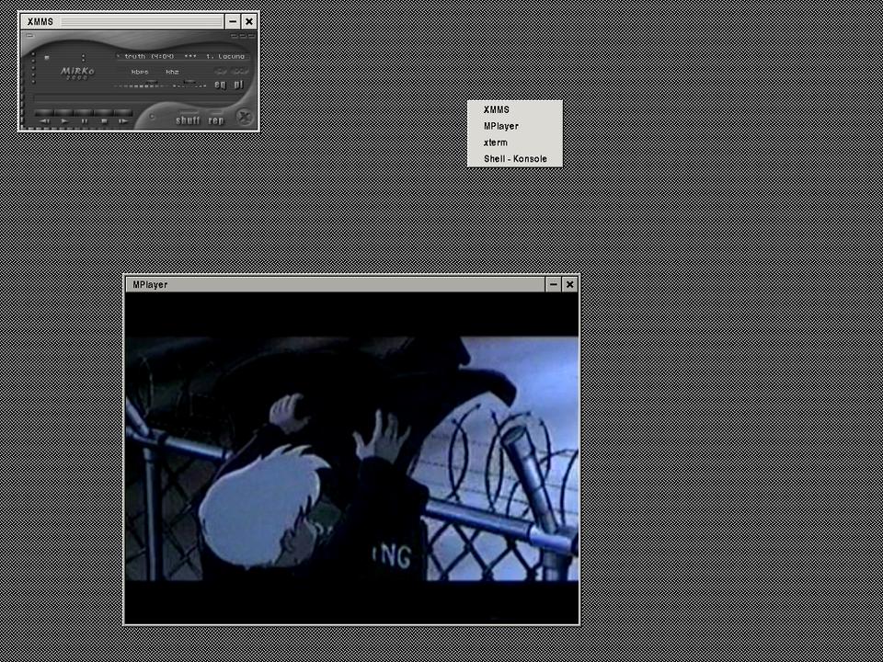Click the XMMS song position seek bar
The height and width of the screenshot is (662, 883).
click(138, 99)
